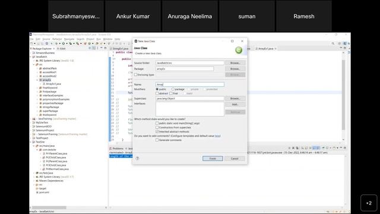
Task: Click the Save icon in Eclipse toolbar
Action: [38, 43]
